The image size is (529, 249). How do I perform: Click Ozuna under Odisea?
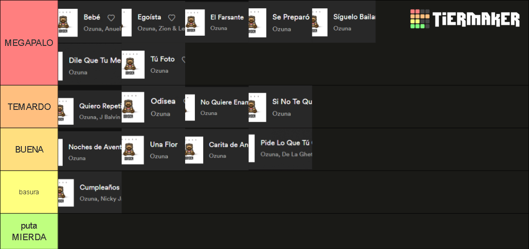160,114
